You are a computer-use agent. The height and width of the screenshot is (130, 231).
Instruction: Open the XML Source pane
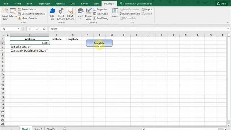(x=115, y=13)
